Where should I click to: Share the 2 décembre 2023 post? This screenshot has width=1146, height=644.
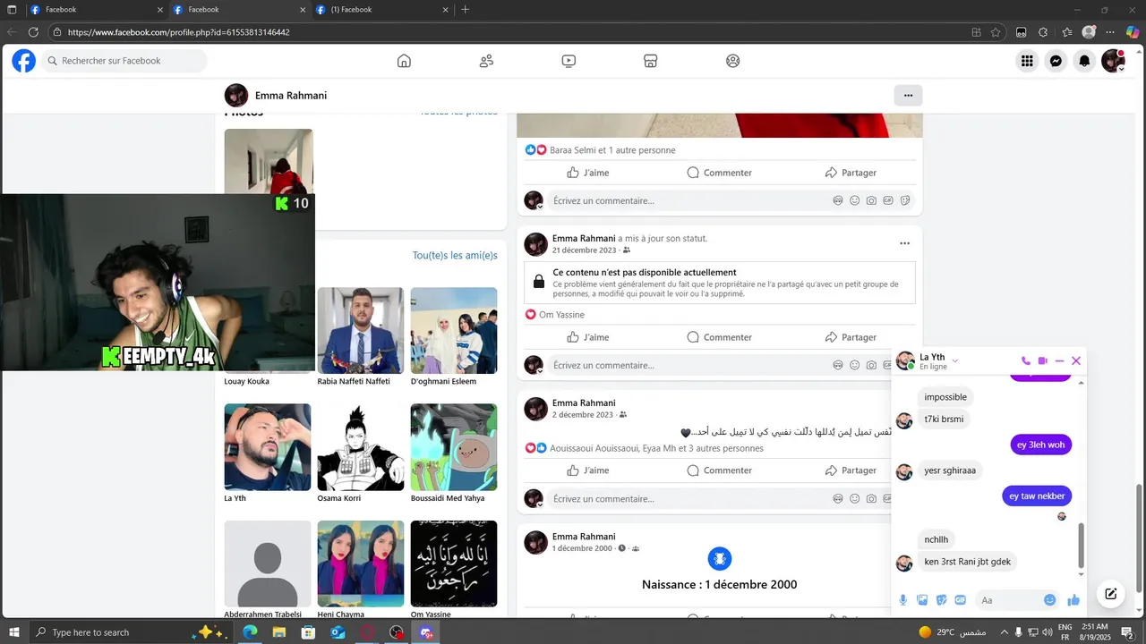851,470
